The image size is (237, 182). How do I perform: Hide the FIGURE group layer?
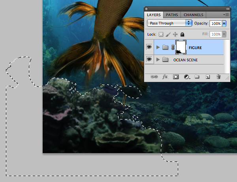pos(149,47)
